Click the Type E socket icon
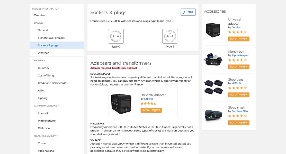The height and width of the screenshot is (154, 286). (170, 36)
